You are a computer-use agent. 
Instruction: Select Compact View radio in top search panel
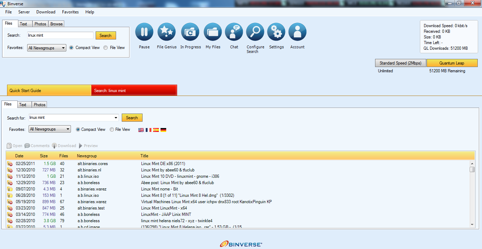tap(71, 48)
